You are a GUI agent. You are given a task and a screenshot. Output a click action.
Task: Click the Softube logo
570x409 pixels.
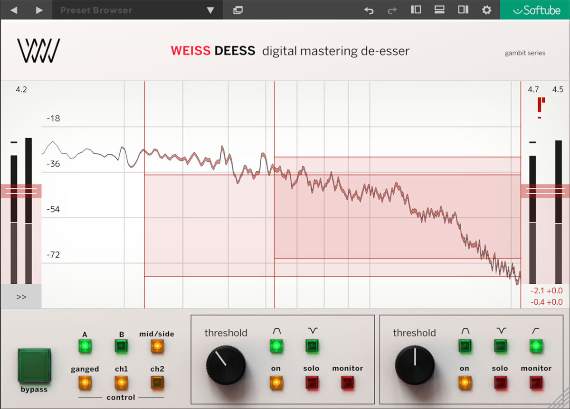(x=535, y=10)
